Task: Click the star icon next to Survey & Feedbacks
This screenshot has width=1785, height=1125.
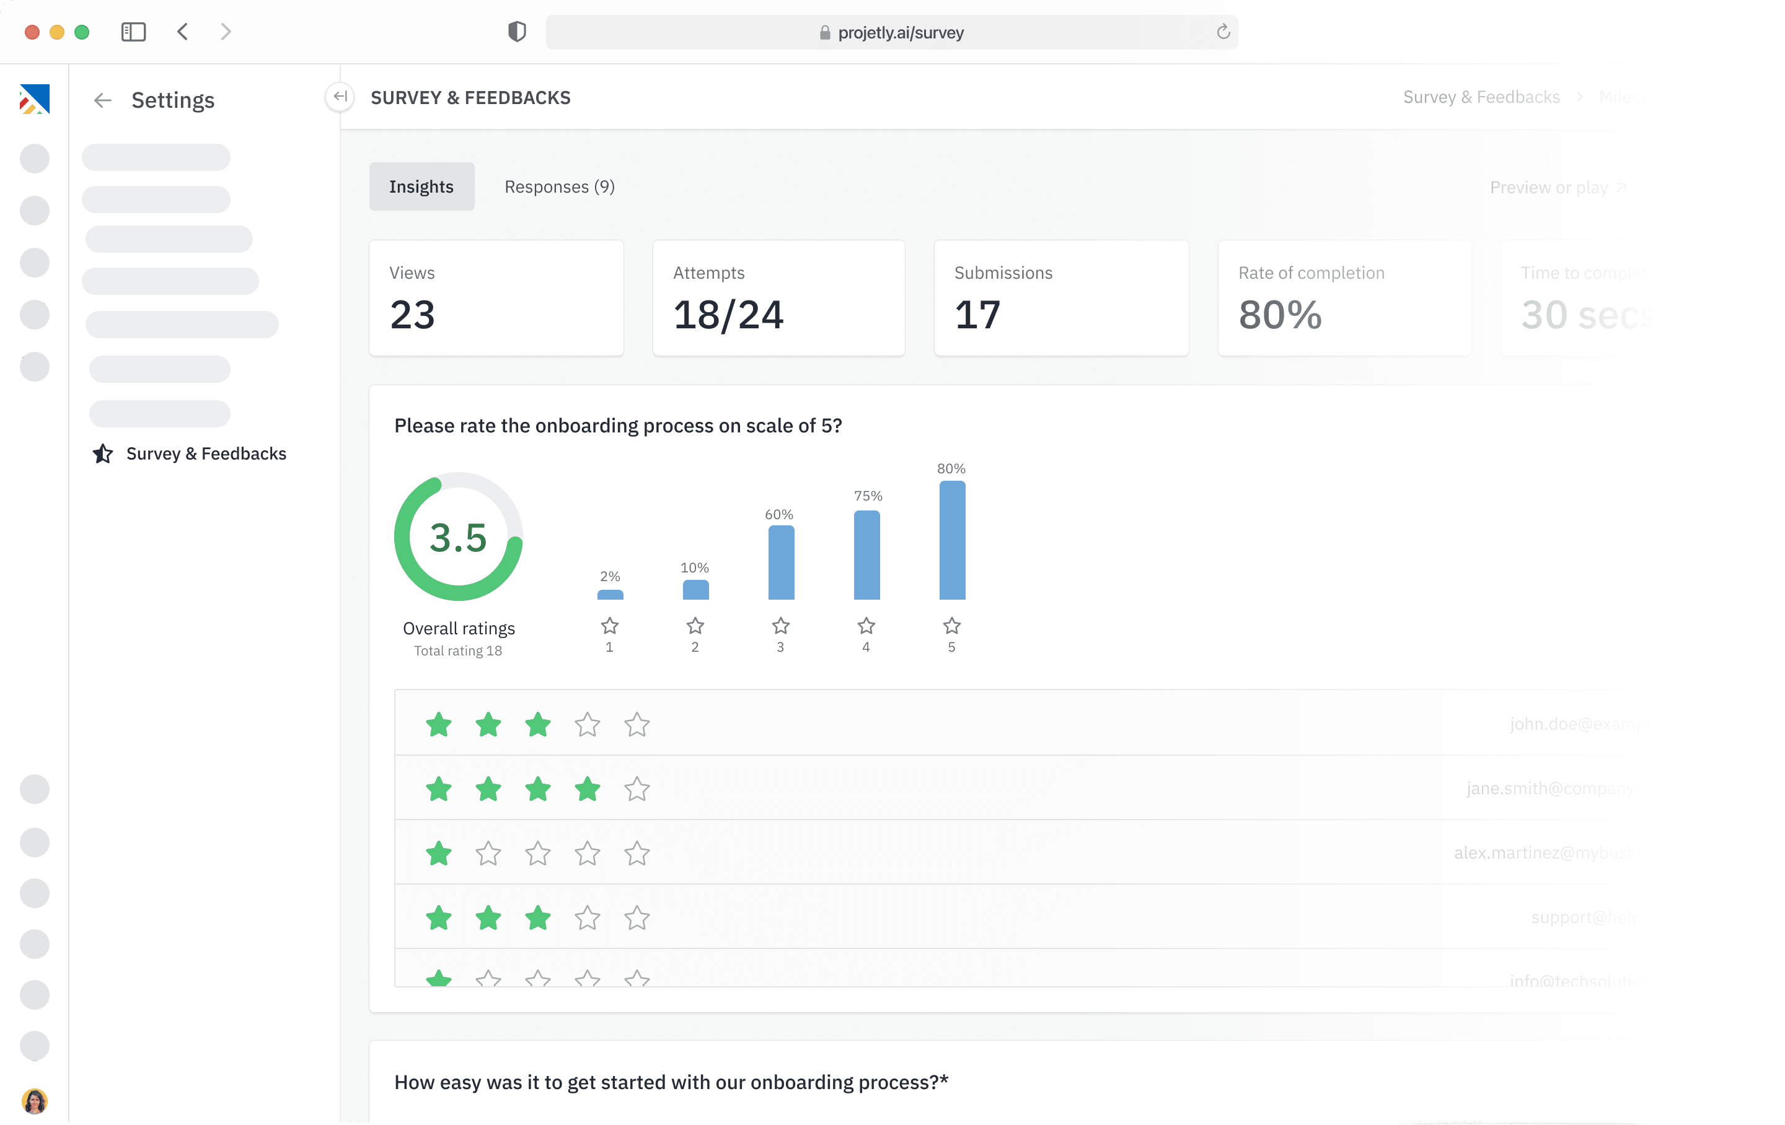Action: click(103, 453)
